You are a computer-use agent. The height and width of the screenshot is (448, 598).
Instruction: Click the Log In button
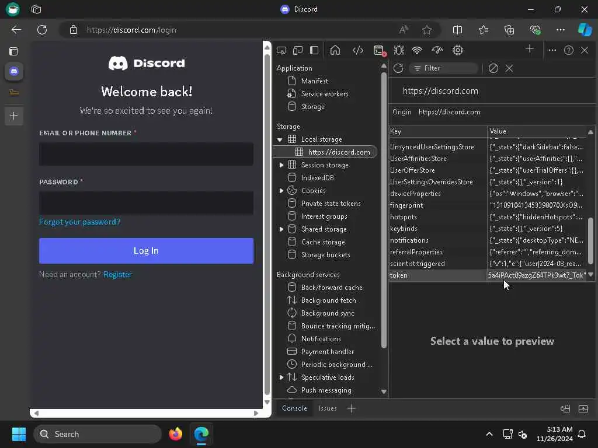146,251
